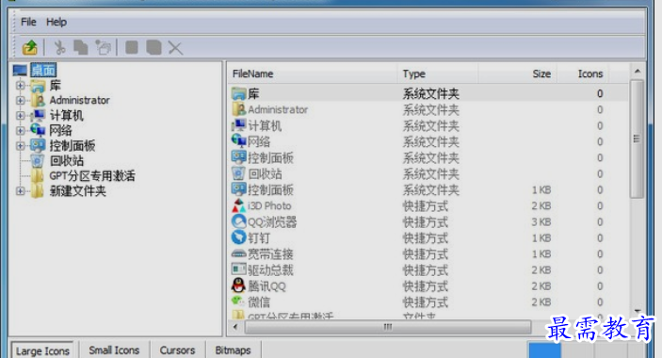Switch to the Bitmaps tab

pos(233,350)
